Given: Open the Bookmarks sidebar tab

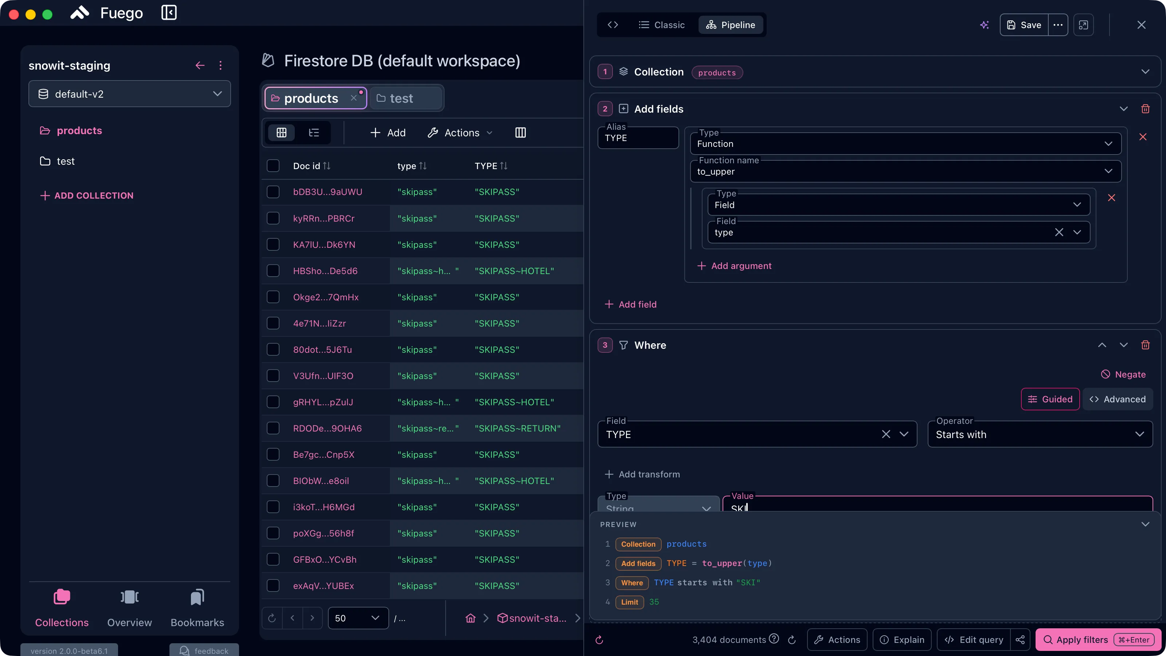Looking at the screenshot, I should tap(197, 608).
